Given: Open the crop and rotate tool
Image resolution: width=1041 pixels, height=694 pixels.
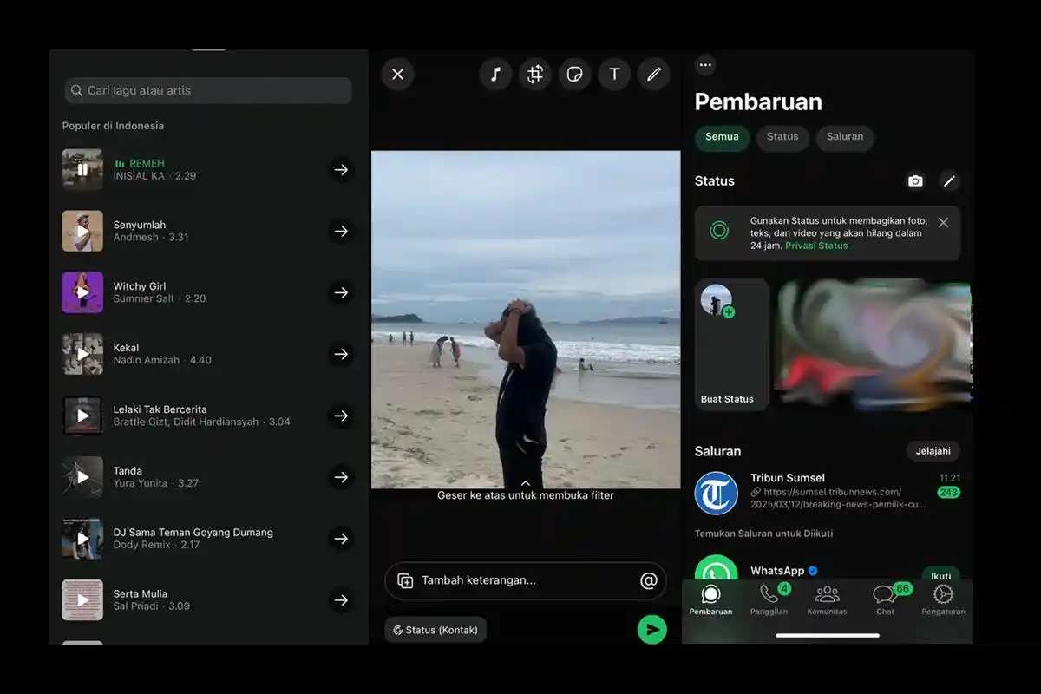Looking at the screenshot, I should pyautogui.click(x=534, y=74).
